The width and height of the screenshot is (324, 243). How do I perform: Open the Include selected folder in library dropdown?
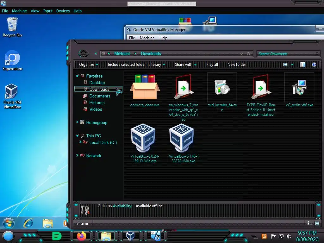pyautogui.click(x=136, y=65)
